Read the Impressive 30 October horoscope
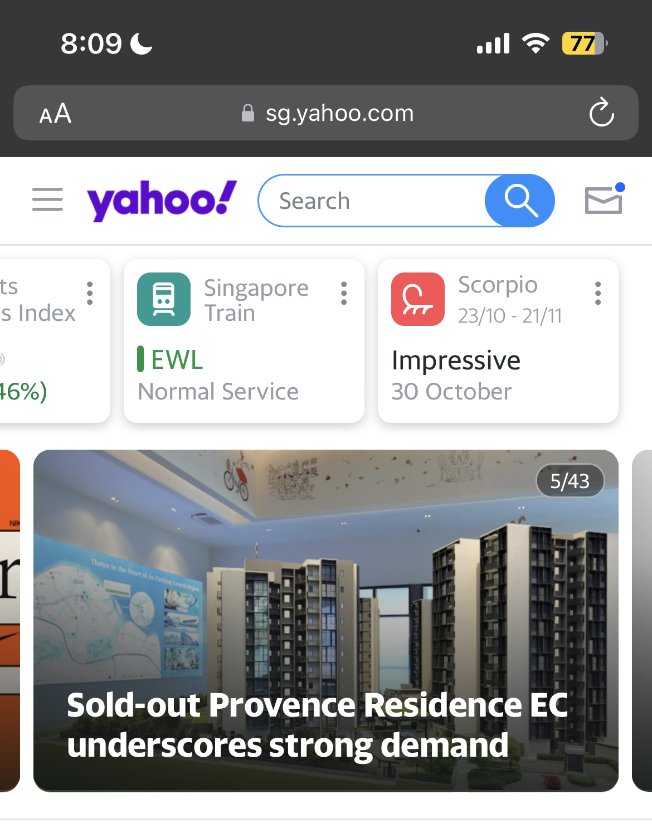 click(456, 375)
